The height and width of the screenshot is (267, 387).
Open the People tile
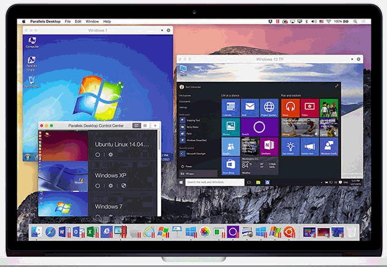tap(230, 147)
